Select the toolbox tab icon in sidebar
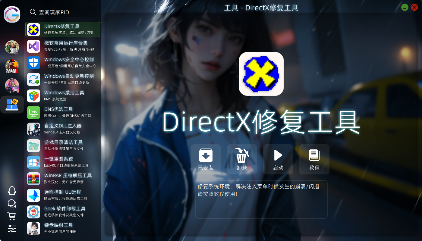422x241 pixels. point(12,105)
